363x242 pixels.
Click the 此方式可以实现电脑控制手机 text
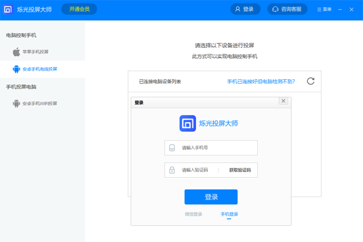224,56
